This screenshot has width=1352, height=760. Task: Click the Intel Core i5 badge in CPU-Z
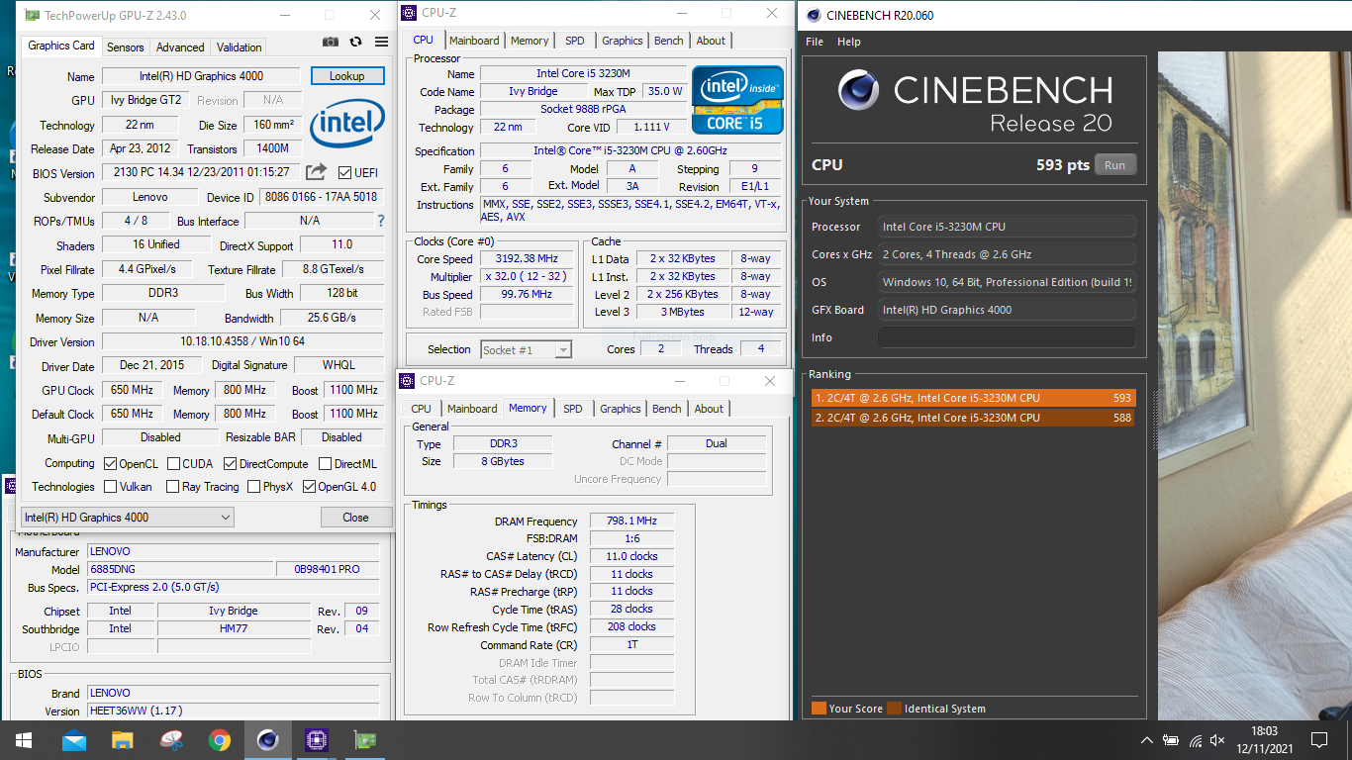pos(737,100)
